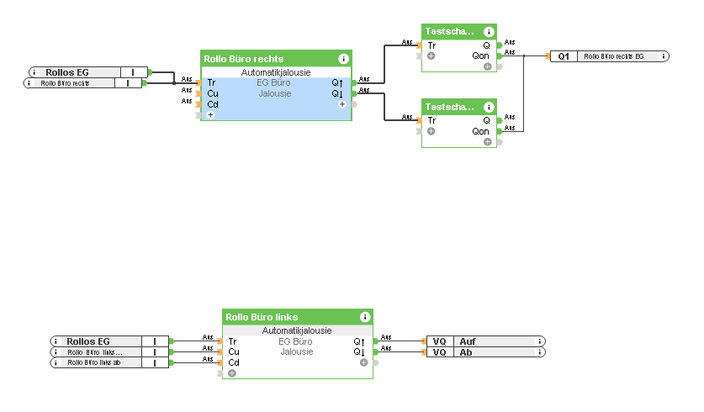Screen dimensions: 704x412
Task: Click 'Automatikjalousie' type label in Rollo Büro links
Action: pyautogui.click(x=297, y=330)
